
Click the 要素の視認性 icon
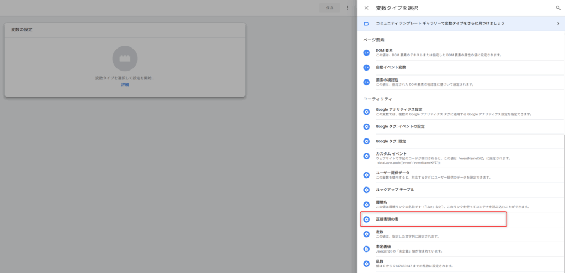tap(366, 82)
